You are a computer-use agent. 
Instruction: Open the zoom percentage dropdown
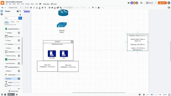coord(165,95)
